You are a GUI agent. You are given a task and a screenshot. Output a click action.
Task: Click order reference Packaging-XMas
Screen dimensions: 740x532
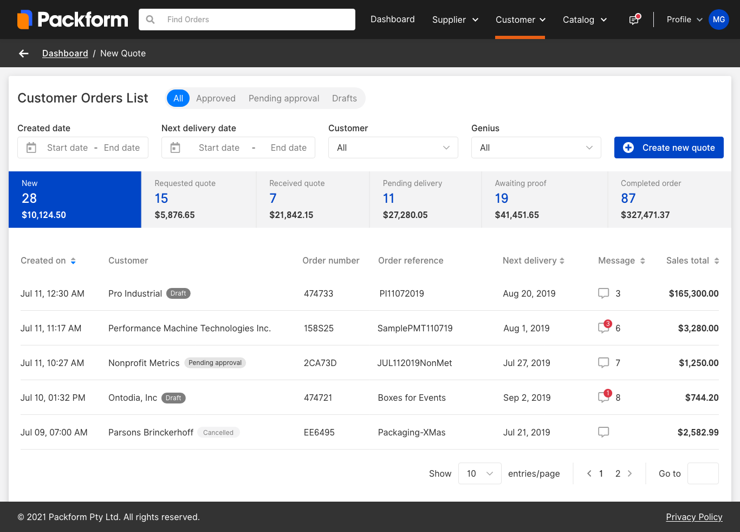pos(412,432)
